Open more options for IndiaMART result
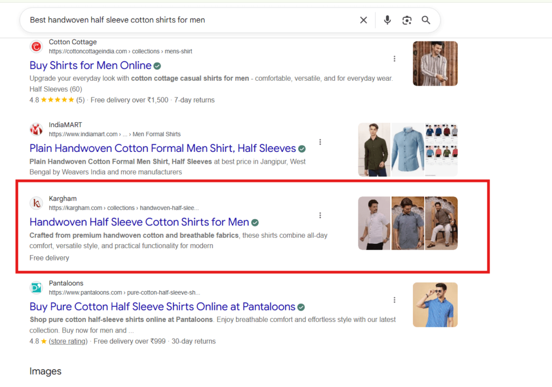The width and height of the screenshot is (552, 387). tap(320, 142)
